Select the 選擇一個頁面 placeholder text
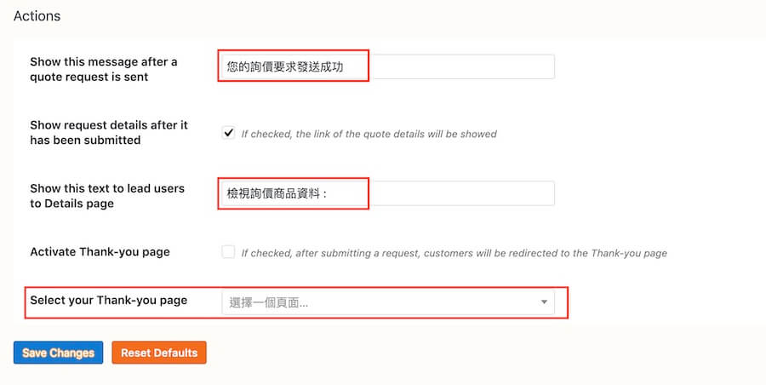The width and height of the screenshot is (766, 385). (x=269, y=302)
